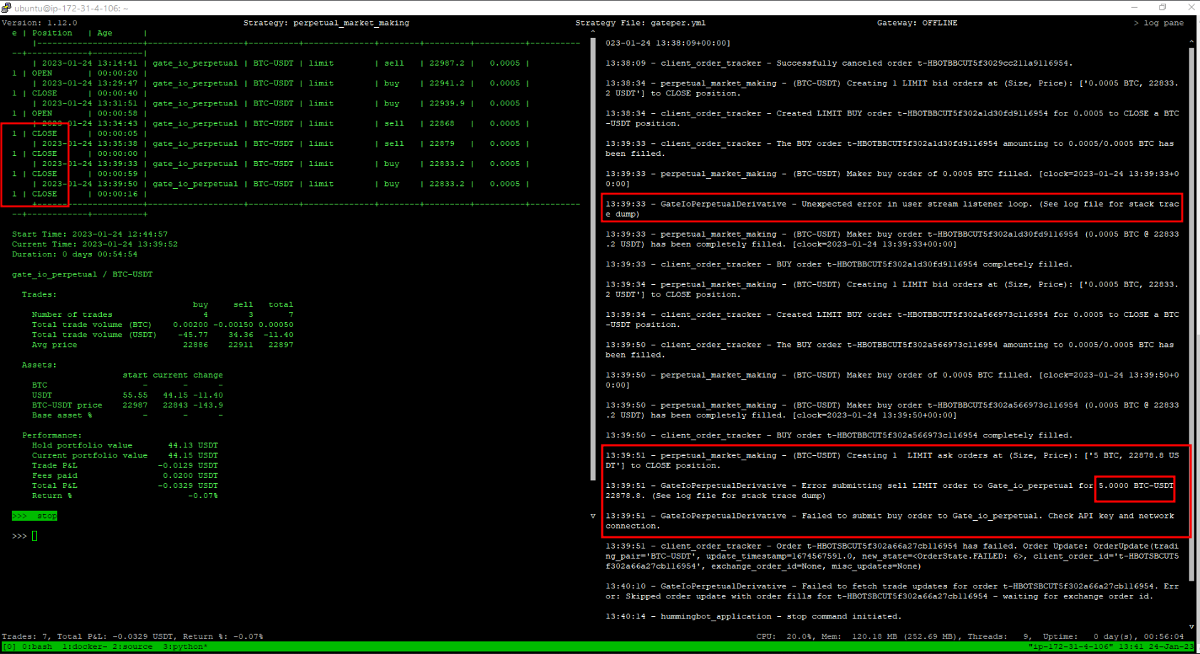Click 'stop command initiated' log line
Screen dimensions: 1200x654
(753, 616)
